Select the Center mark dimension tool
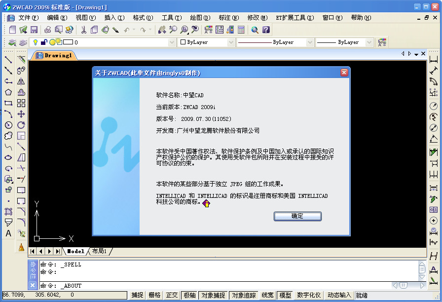The image size is (442, 302). [x=434, y=221]
